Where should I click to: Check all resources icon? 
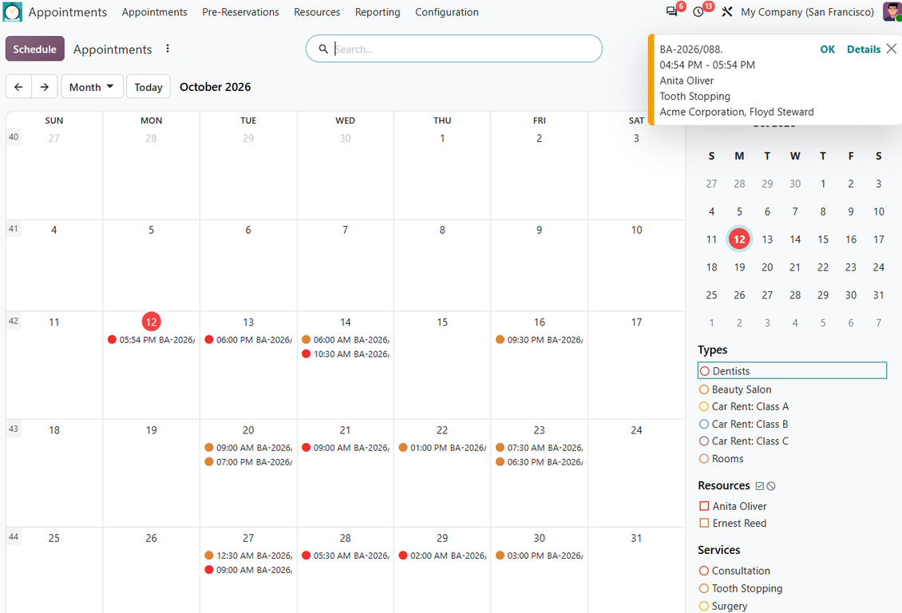point(760,486)
